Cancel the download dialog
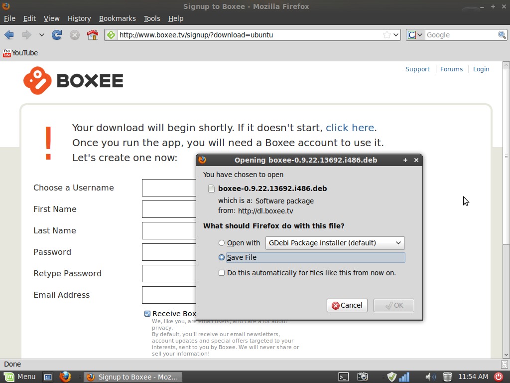This screenshot has width=510, height=383. (347, 306)
